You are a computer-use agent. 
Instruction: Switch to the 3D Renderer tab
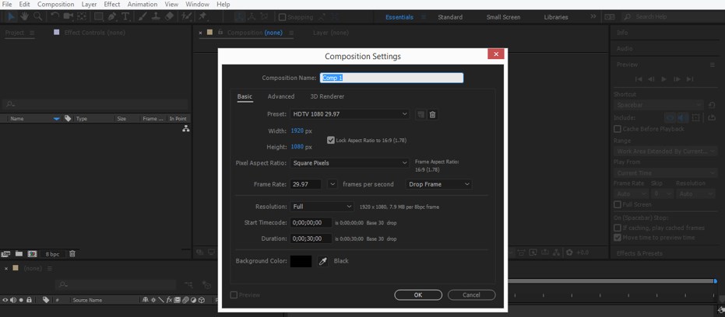pos(327,96)
